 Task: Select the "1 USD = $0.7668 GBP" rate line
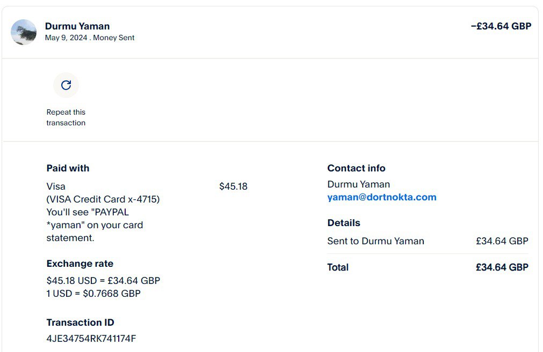tap(93, 294)
